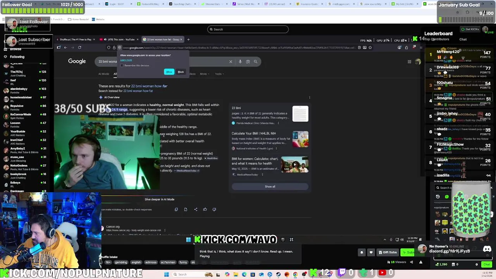This screenshot has height=279, width=496.
Task: Thumbs down the AI Overview
Action: coord(214,209)
